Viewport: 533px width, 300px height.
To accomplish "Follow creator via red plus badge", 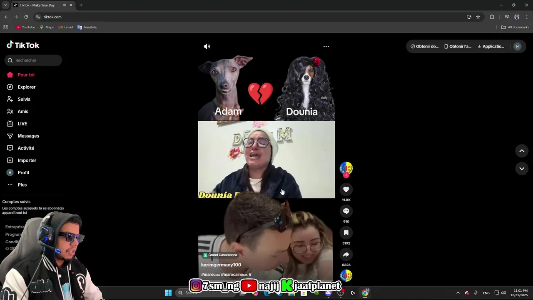I will pos(346,175).
